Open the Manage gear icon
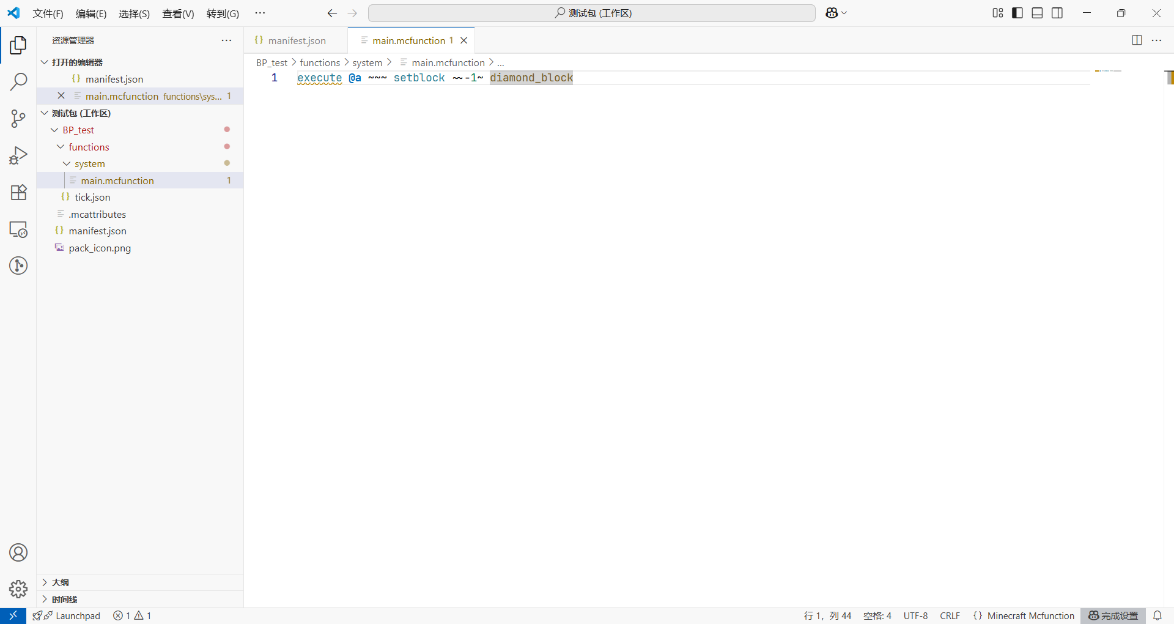The width and height of the screenshot is (1174, 624). click(18, 589)
